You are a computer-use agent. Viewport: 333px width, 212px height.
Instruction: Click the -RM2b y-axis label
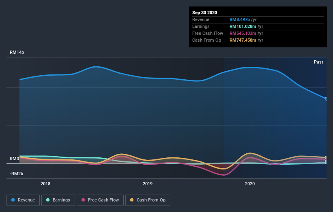(x=16, y=174)
